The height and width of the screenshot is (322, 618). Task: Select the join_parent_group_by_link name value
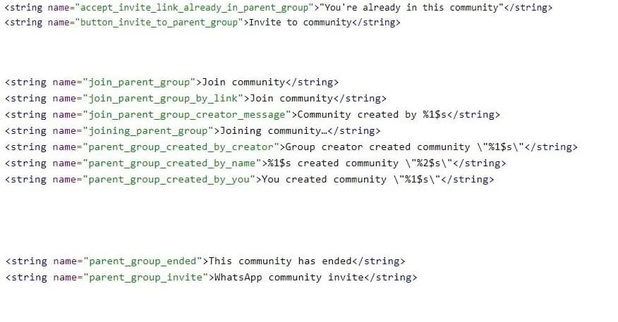(163, 99)
